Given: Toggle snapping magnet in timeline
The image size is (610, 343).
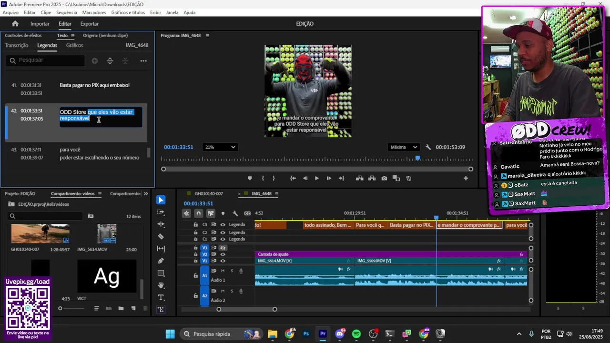Looking at the screenshot, I should pos(199,213).
